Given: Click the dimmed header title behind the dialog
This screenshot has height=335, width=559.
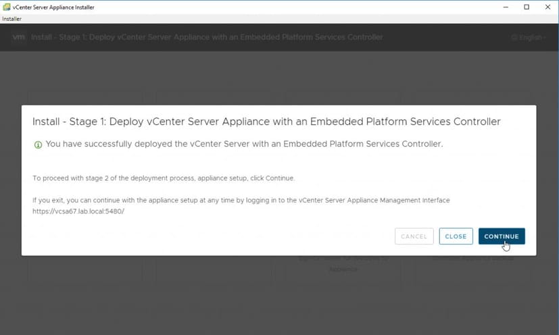Looking at the screenshot, I should tap(207, 37).
